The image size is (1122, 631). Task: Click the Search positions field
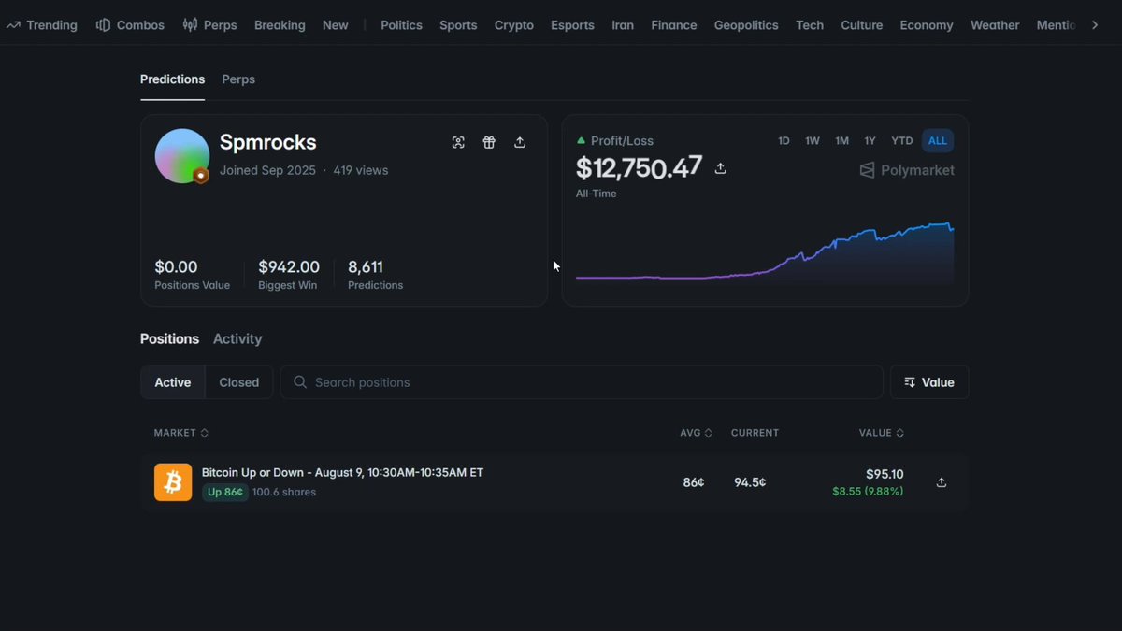coord(582,382)
